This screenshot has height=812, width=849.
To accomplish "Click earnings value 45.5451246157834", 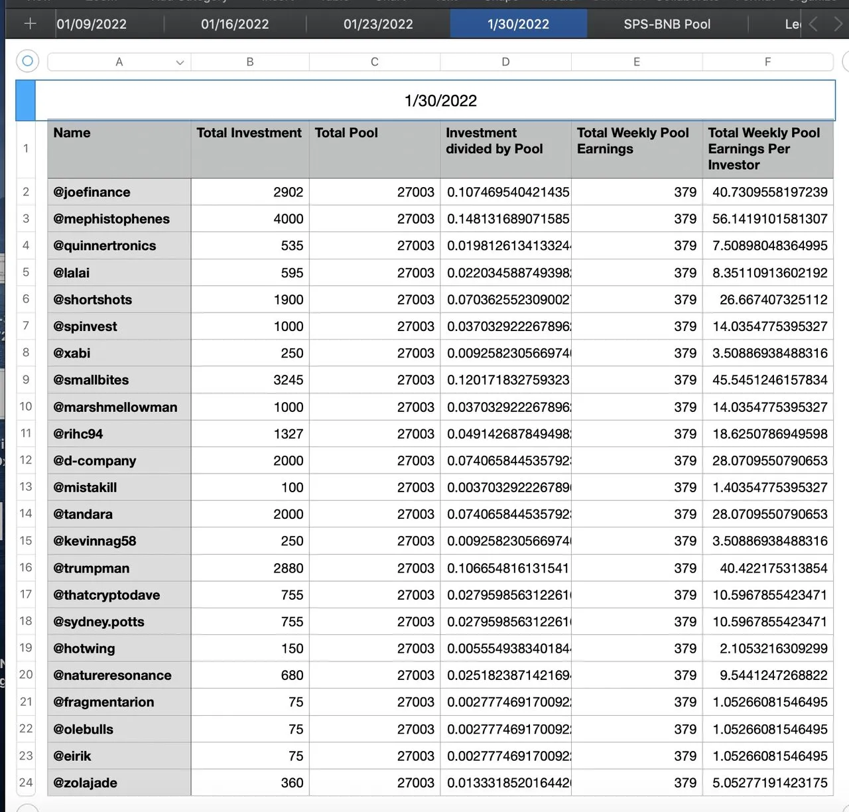I will click(x=767, y=380).
